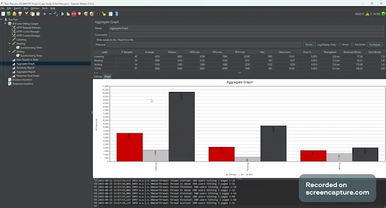This screenshot has width=386, height=208.
Task: Select View Results in Table listener
Action: click(x=27, y=59)
